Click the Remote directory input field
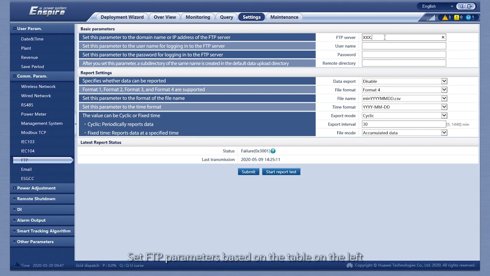490x276 pixels. pos(404,63)
